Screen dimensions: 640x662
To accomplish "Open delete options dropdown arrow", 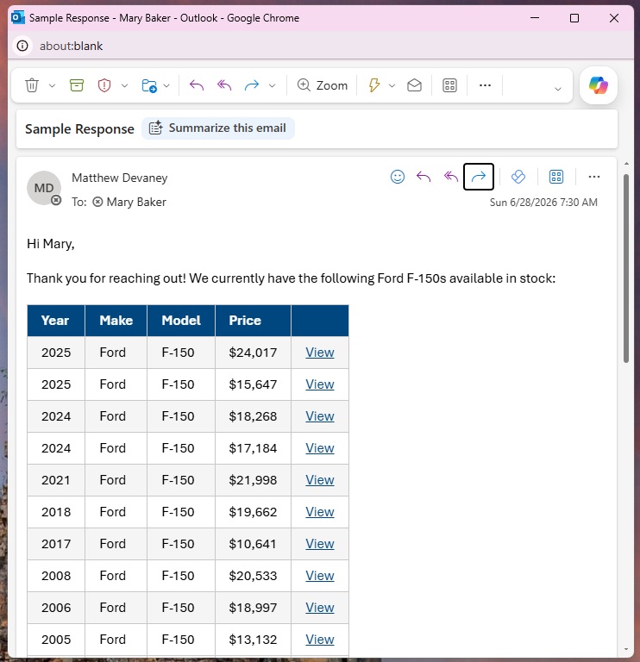I will coord(52,85).
